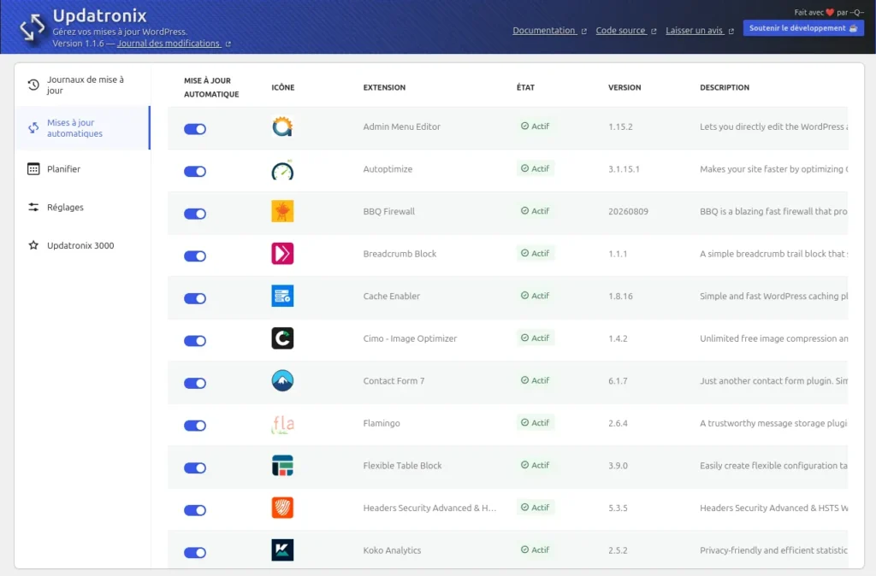This screenshot has height=576, width=876.
Task: Click the Cimo Image Optimizer icon
Action: (x=282, y=338)
